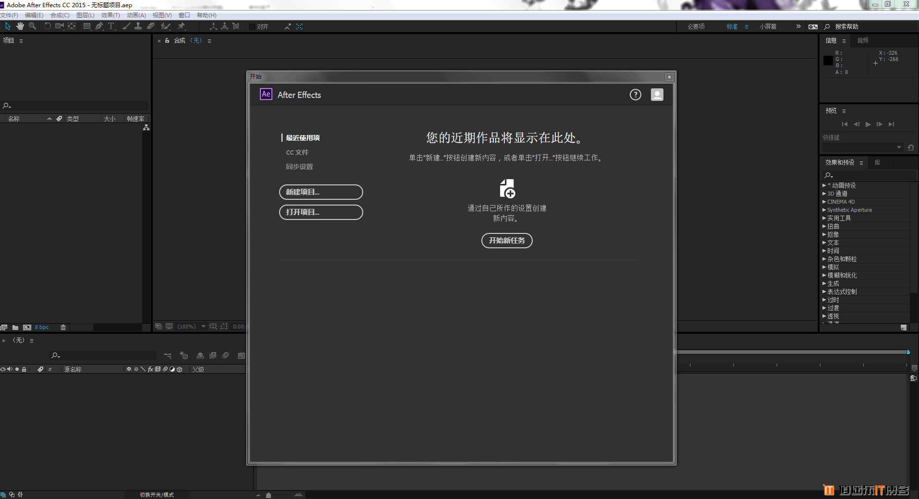The width and height of the screenshot is (919, 499).
Task: Toggle the motion blur icon in timeline
Action: (x=226, y=355)
